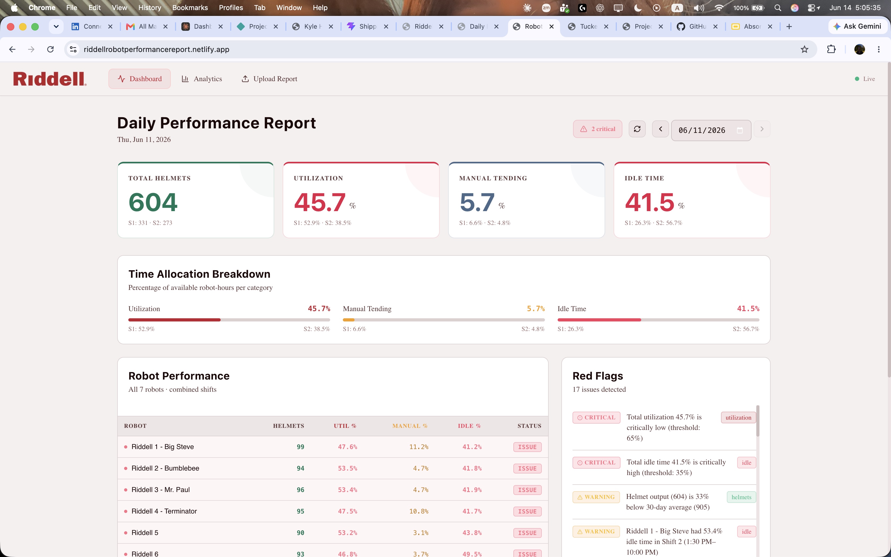The width and height of the screenshot is (891, 557).
Task: Close the GitHub tab
Action: [x=715, y=27]
